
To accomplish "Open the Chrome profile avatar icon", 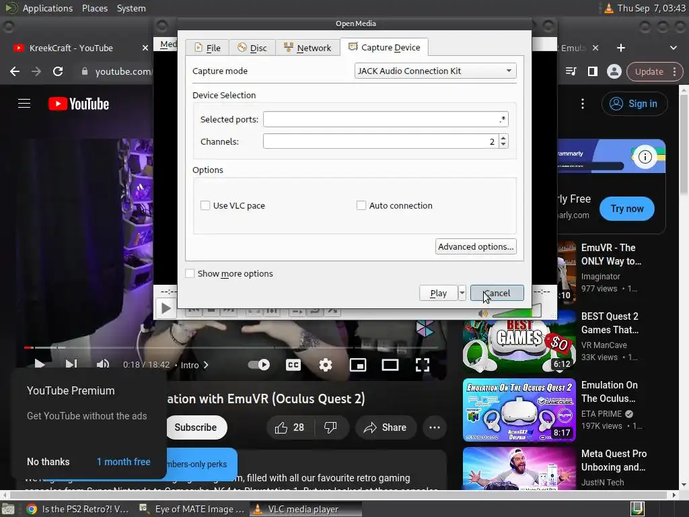I will 614,71.
